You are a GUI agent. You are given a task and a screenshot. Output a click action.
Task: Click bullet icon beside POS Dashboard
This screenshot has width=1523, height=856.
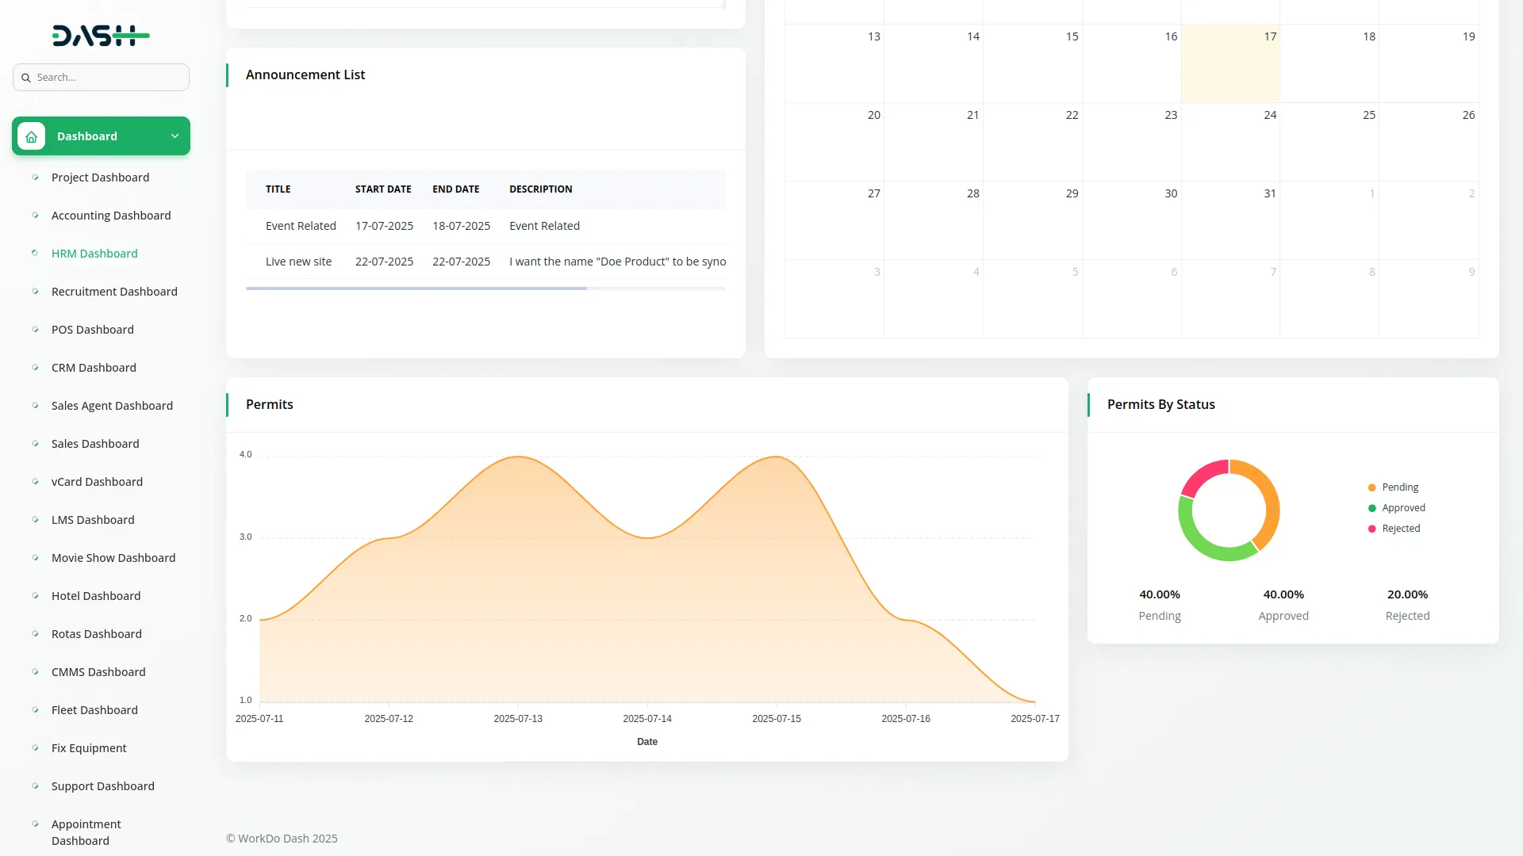35,330
